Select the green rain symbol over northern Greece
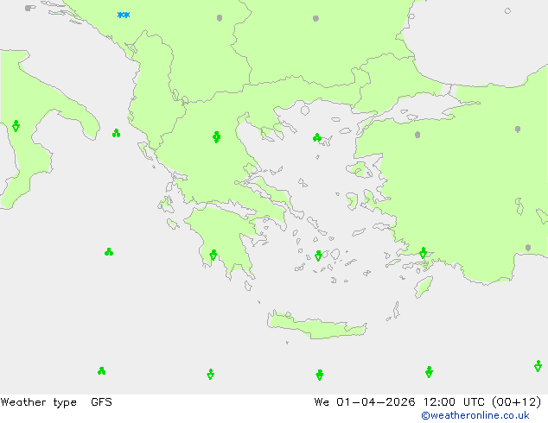 tap(216, 137)
